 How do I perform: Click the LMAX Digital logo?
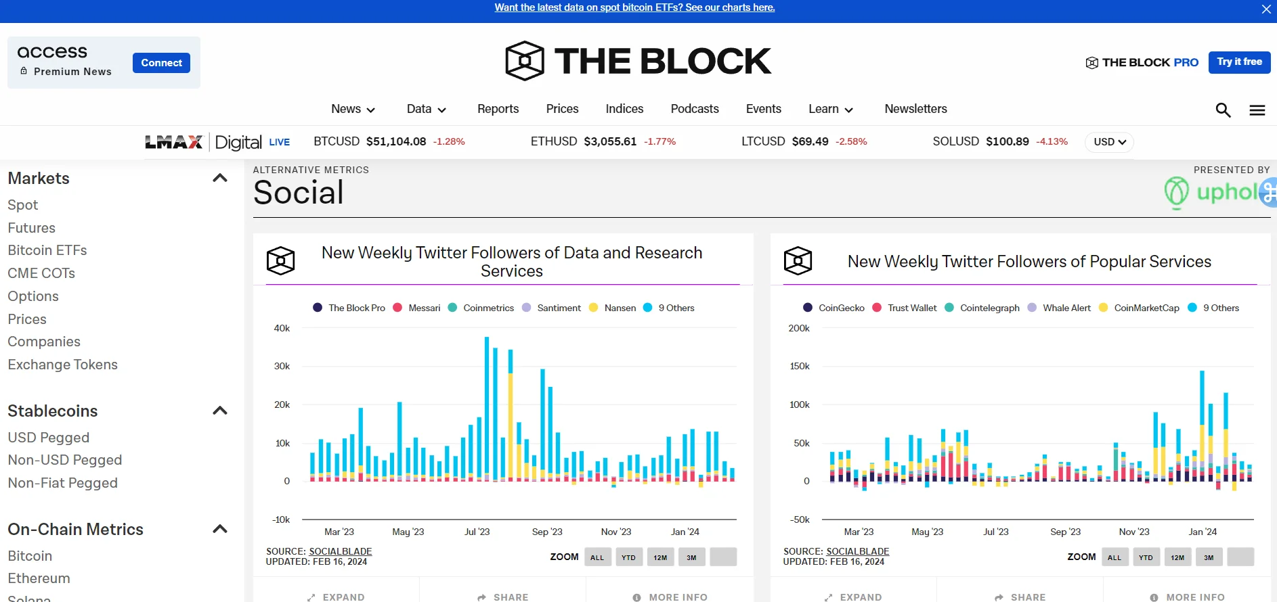tap(203, 142)
